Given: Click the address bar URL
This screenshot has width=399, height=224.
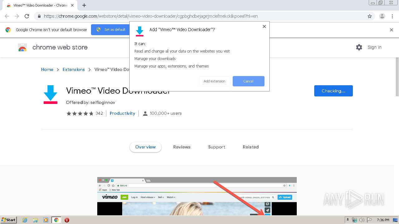Looking at the screenshot, I should tap(151, 16).
